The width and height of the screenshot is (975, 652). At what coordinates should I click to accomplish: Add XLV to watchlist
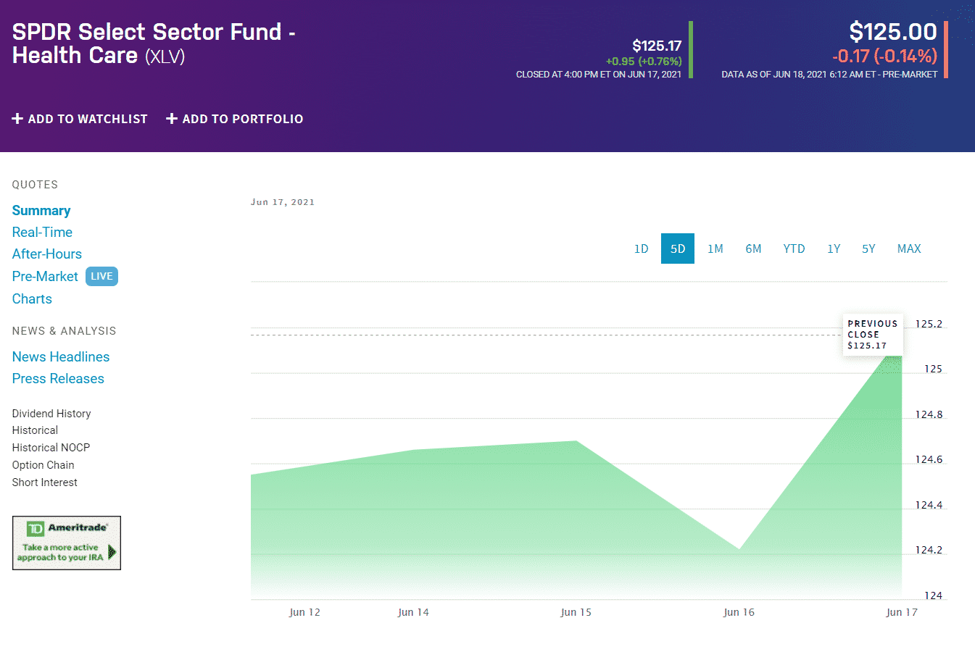[x=80, y=119]
